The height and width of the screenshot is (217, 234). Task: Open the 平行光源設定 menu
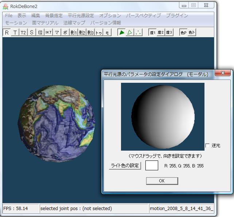(x=81, y=16)
